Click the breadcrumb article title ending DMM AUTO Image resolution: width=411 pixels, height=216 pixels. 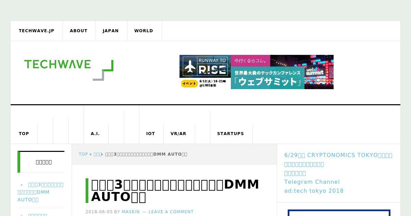pyautogui.click(x=146, y=154)
